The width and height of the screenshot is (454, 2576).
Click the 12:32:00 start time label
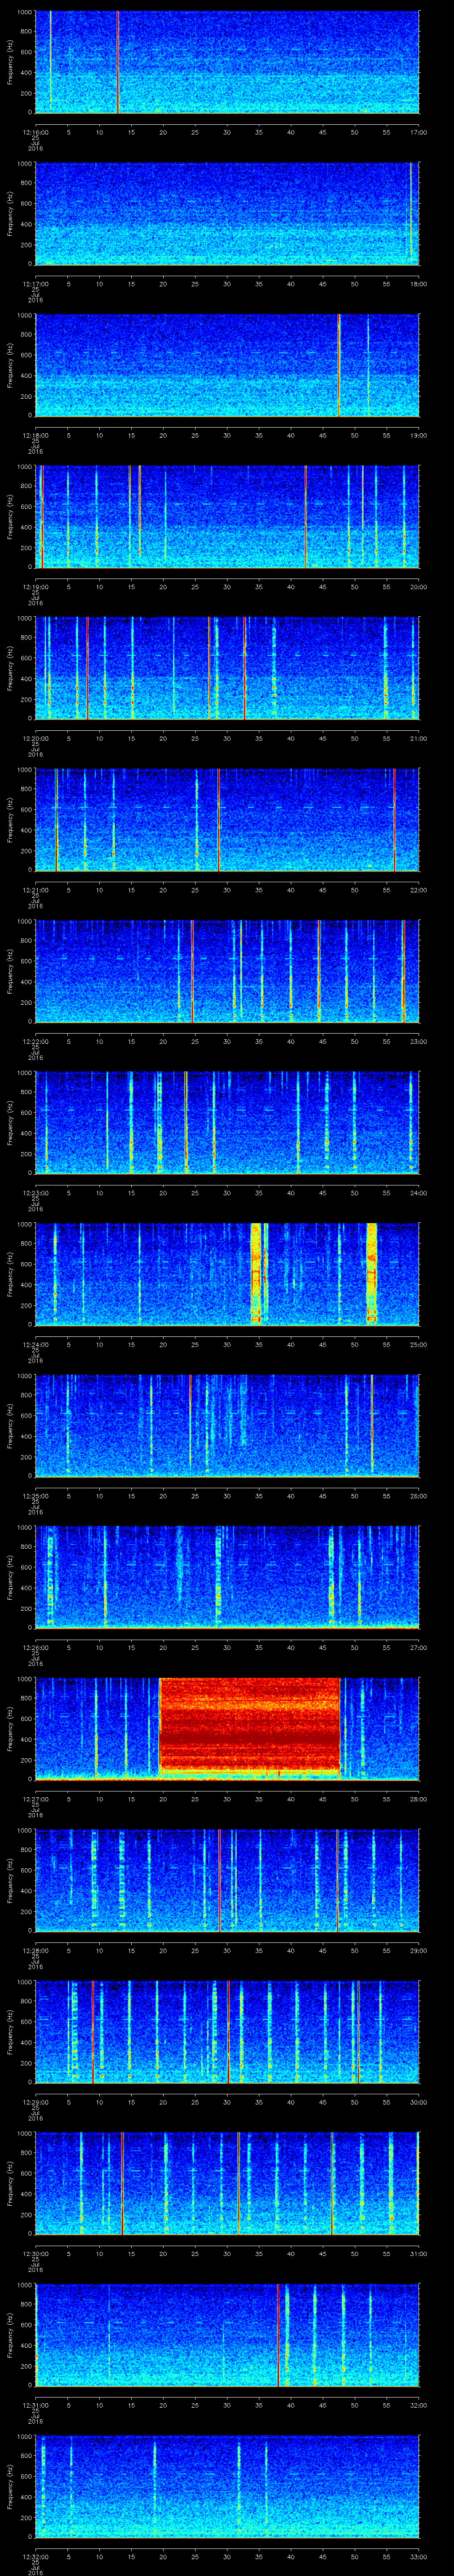pos(36,2557)
